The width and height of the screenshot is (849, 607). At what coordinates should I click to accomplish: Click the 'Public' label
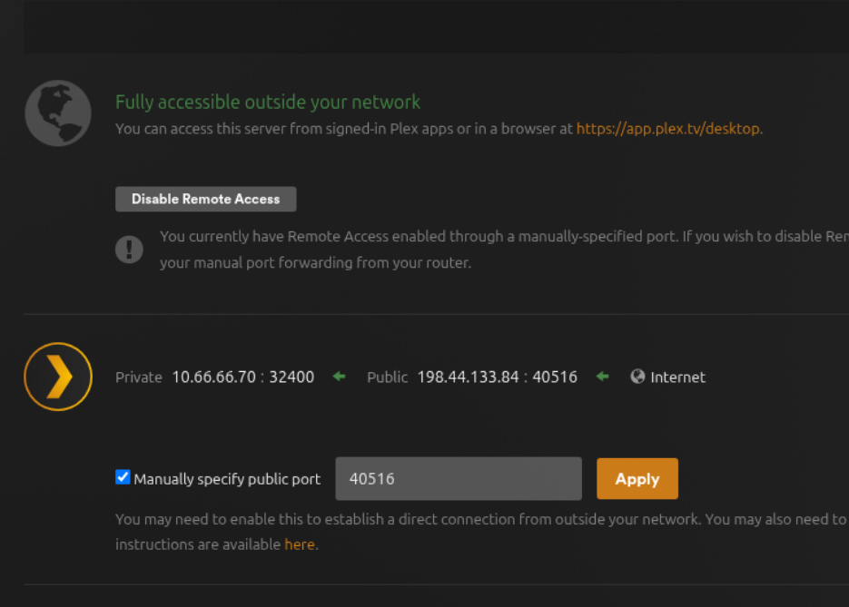click(x=387, y=377)
